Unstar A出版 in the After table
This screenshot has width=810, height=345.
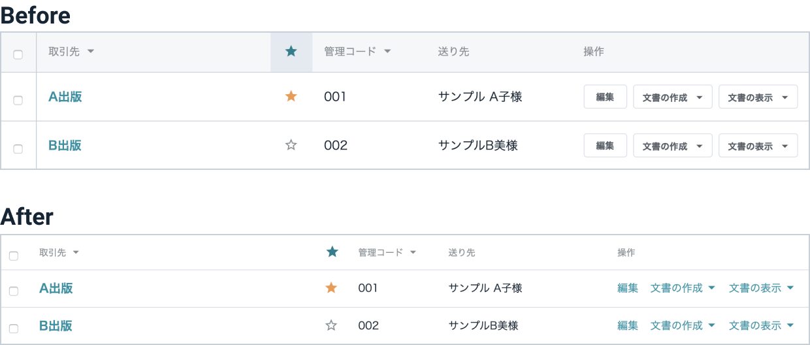pyautogui.click(x=331, y=287)
